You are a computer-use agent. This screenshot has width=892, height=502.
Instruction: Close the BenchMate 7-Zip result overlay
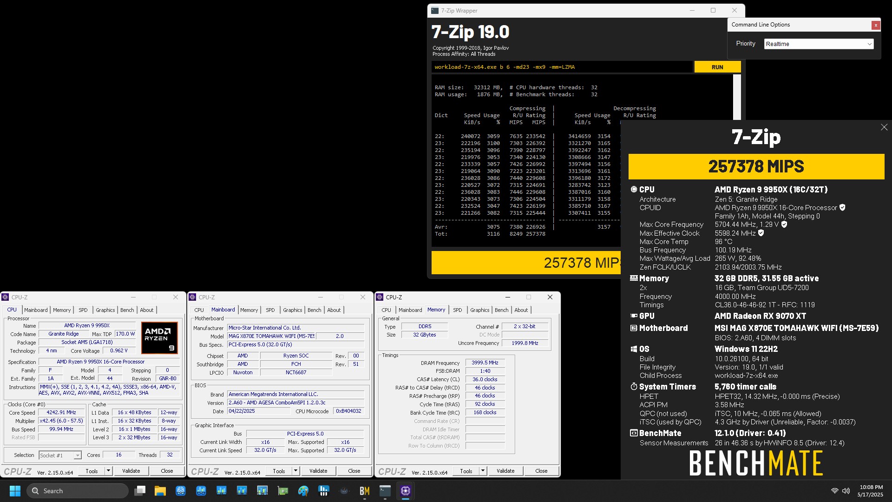(x=884, y=127)
